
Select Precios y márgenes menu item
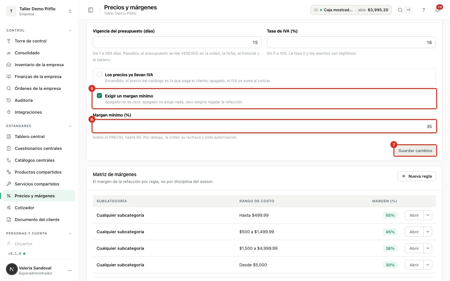[39, 196]
